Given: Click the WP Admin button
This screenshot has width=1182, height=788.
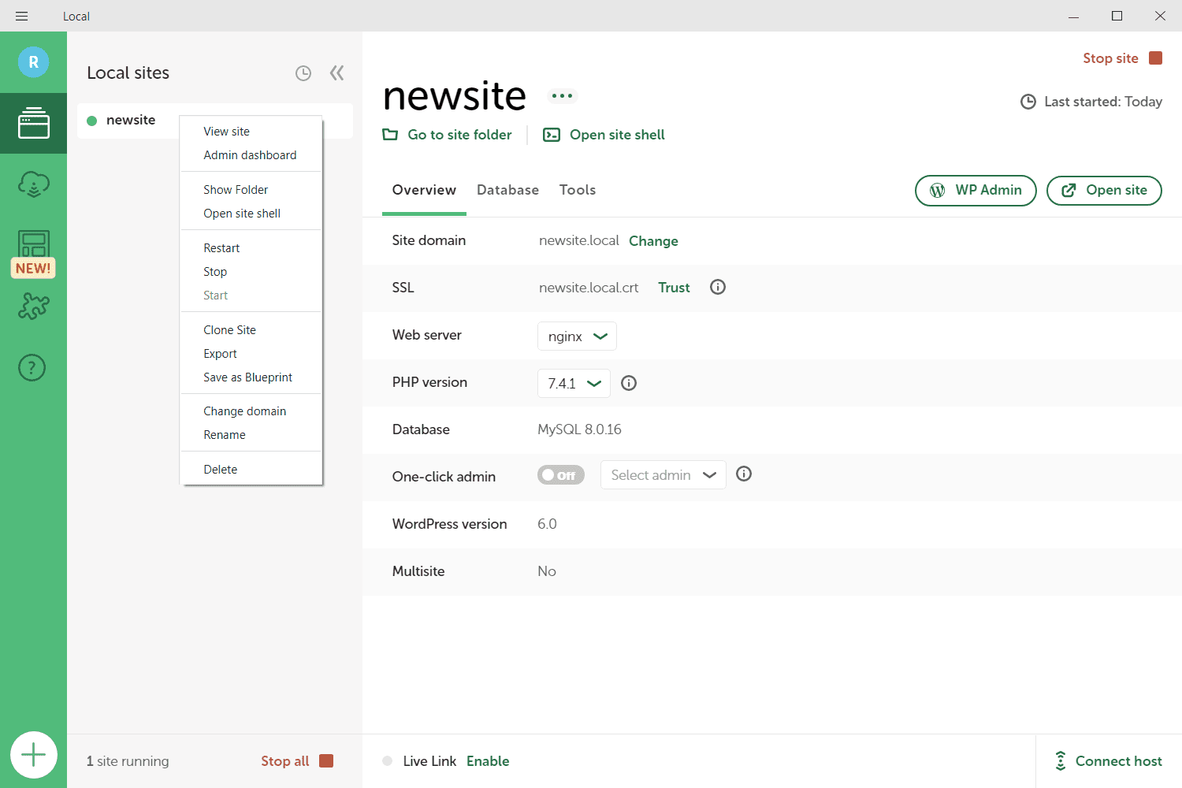Looking at the screenshot, I should [976, 191].
